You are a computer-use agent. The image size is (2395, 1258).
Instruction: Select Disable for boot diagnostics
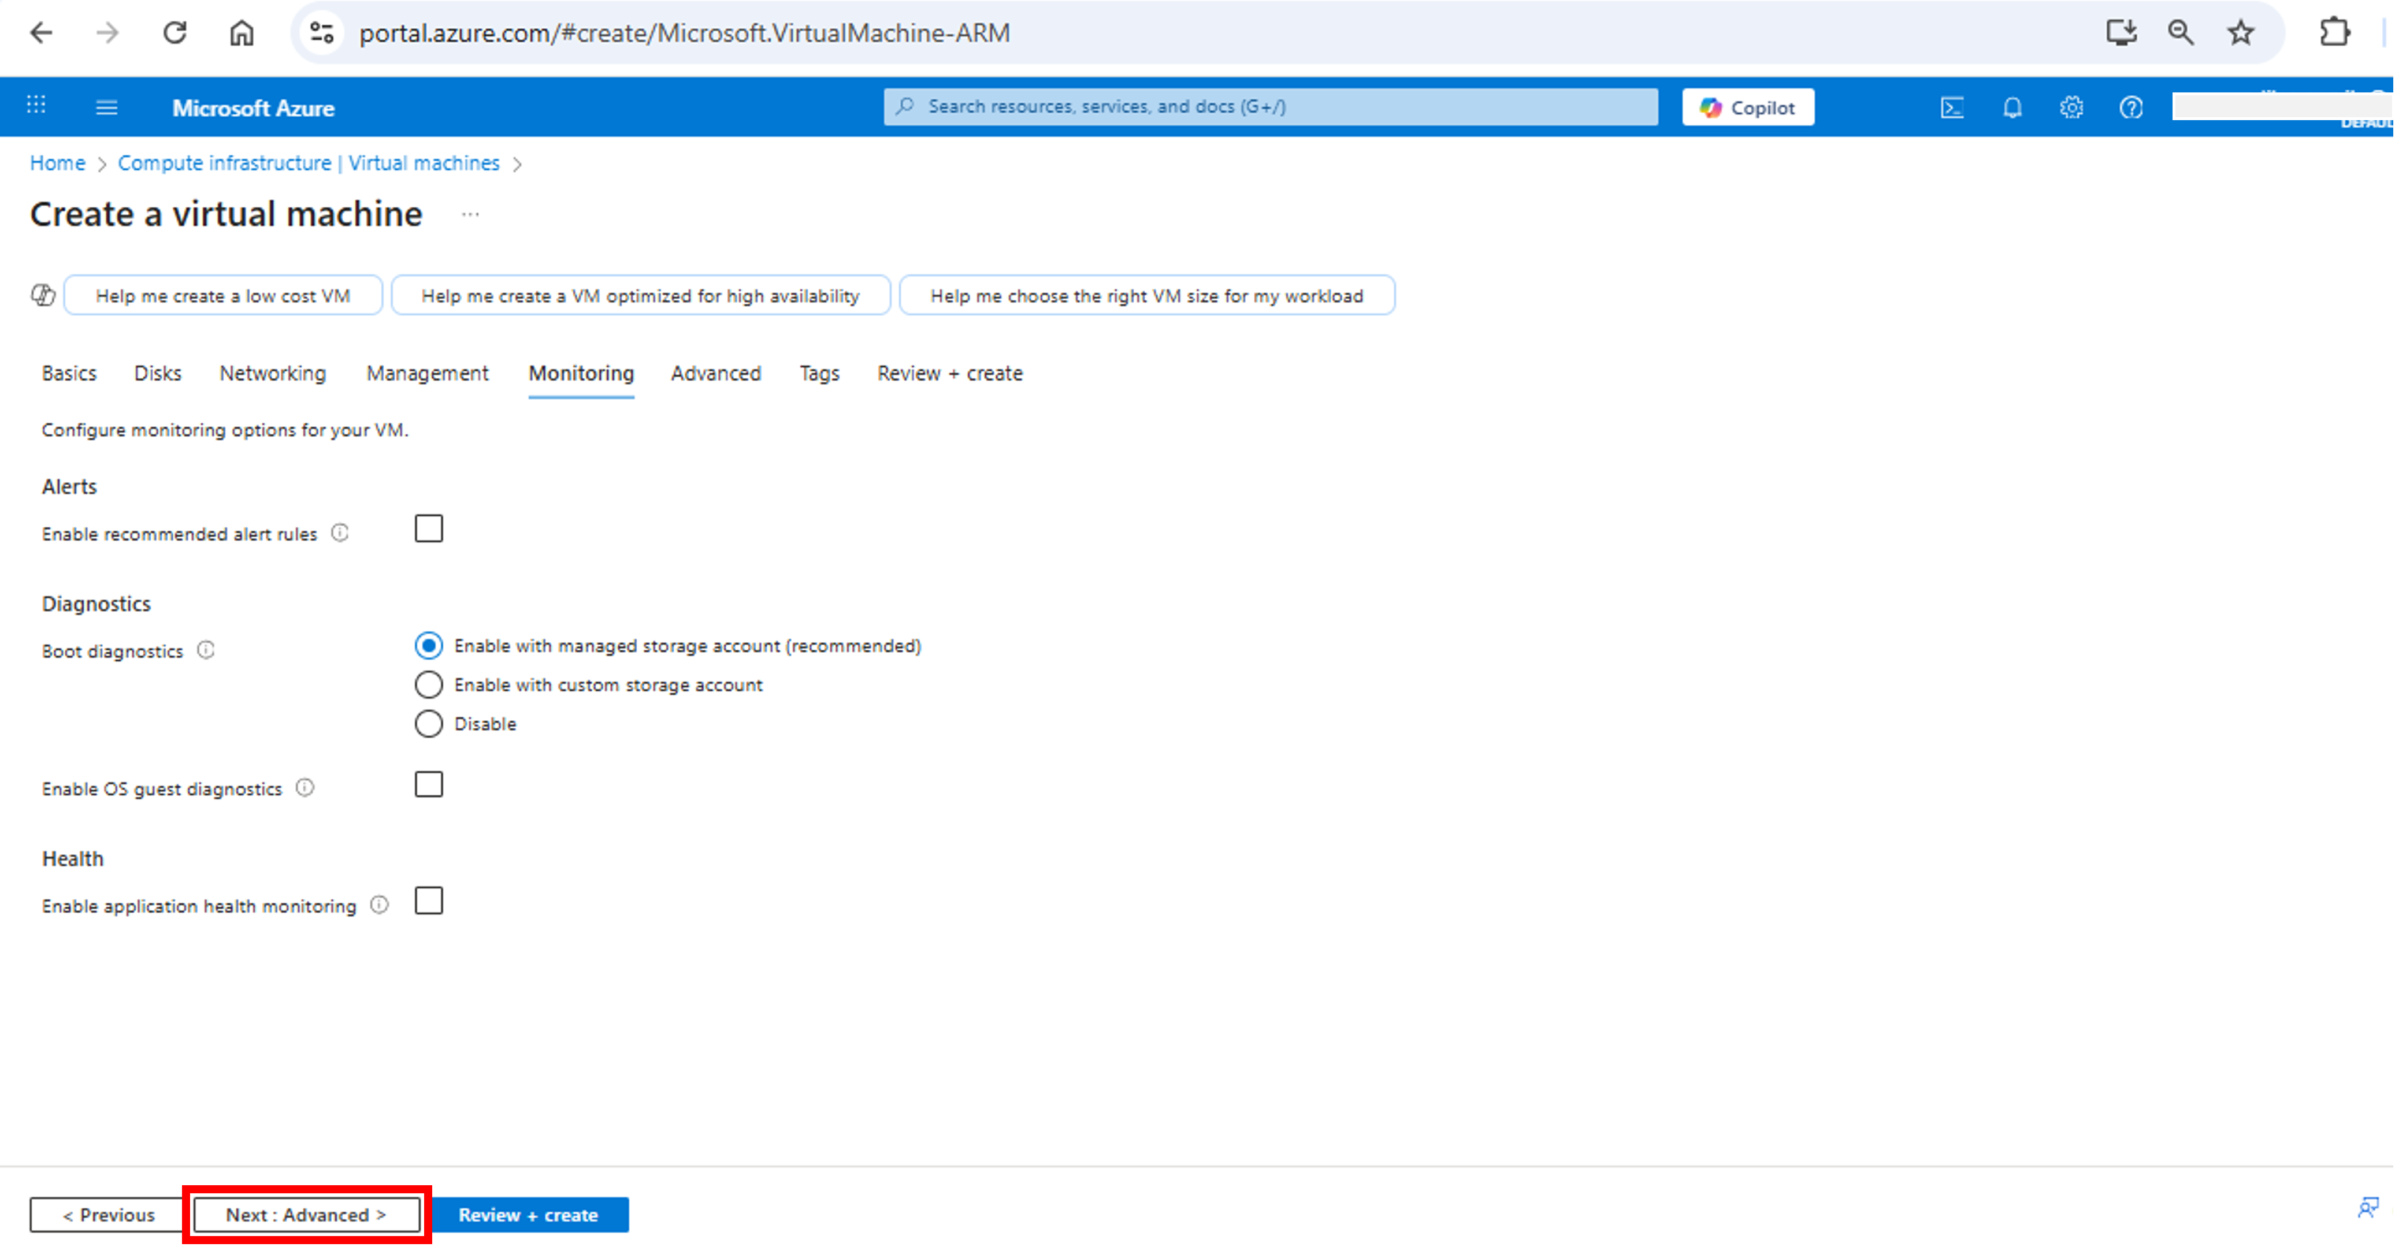429,723
